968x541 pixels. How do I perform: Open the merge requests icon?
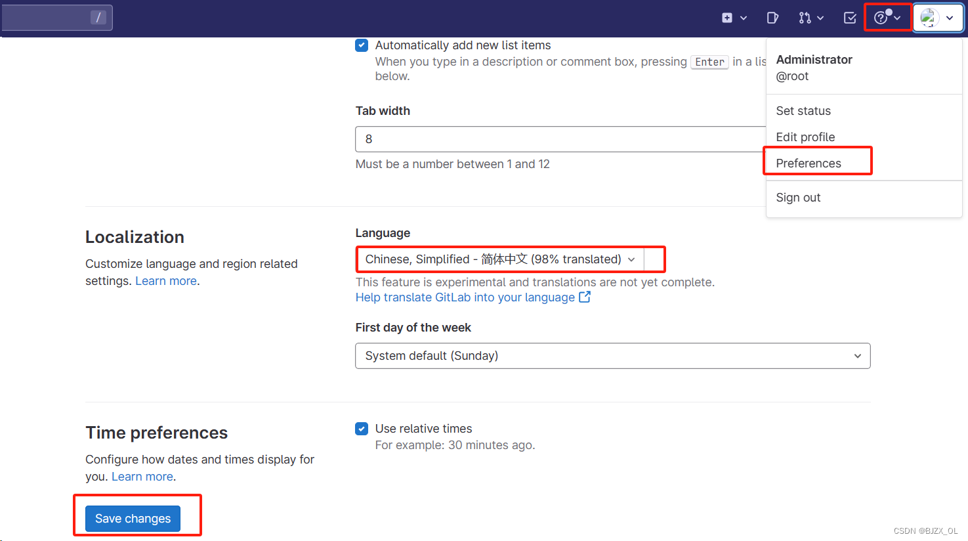(805, 18)
